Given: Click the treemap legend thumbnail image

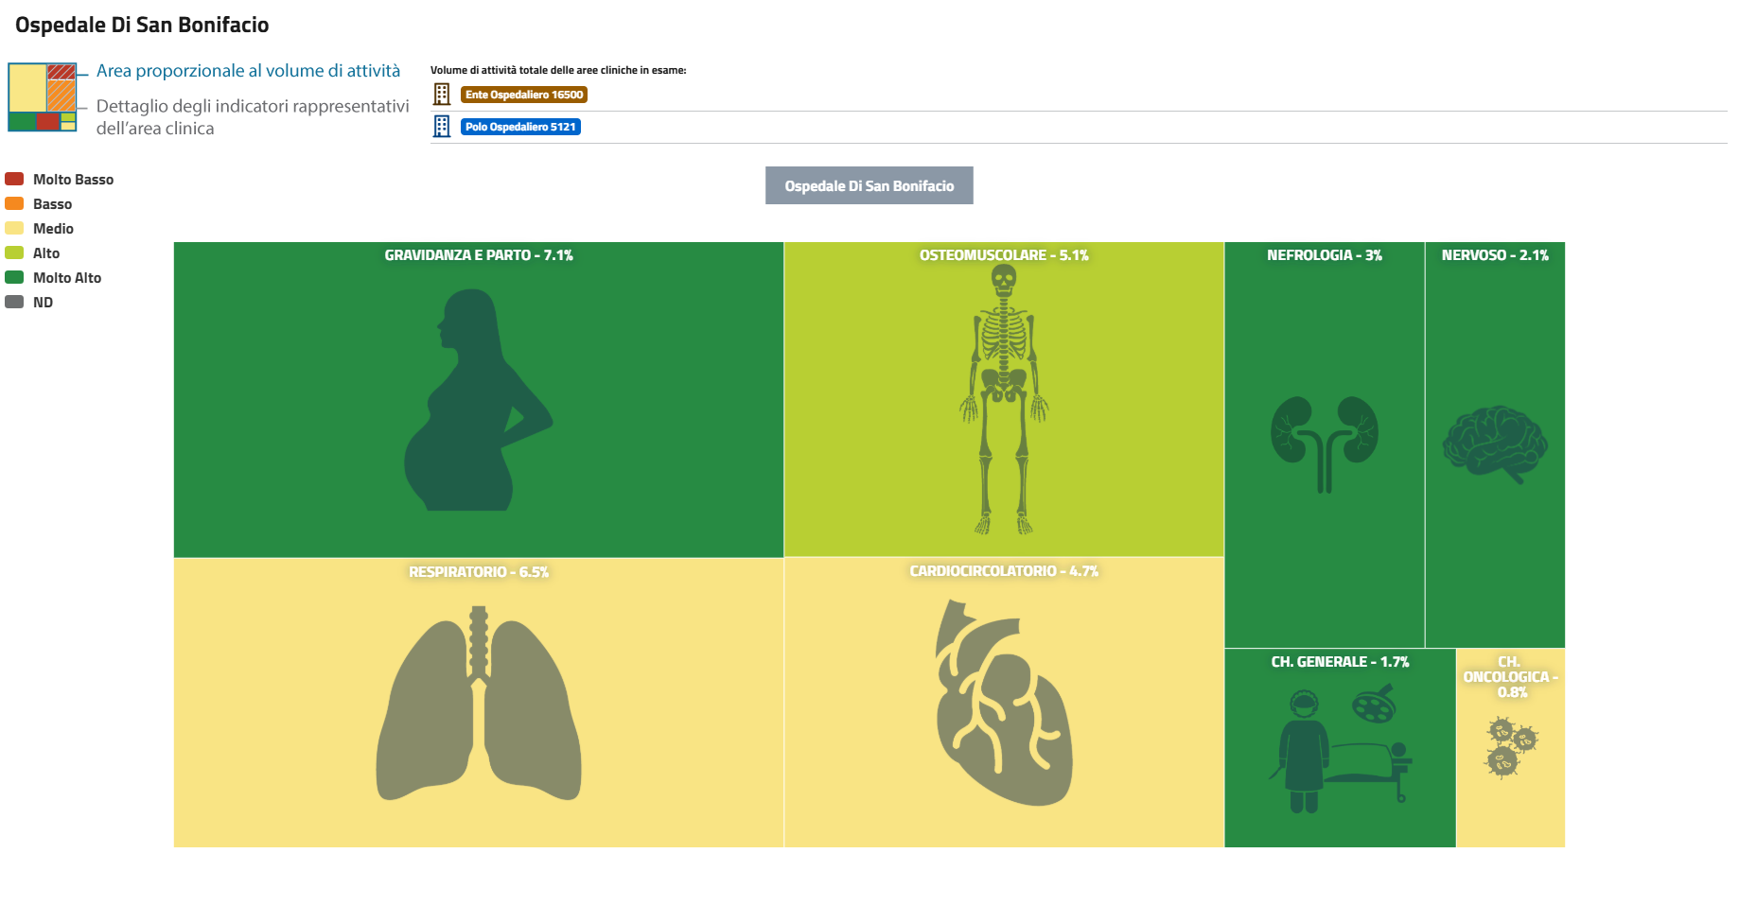Looking at the screenshot, I should [x=43, y=97].
